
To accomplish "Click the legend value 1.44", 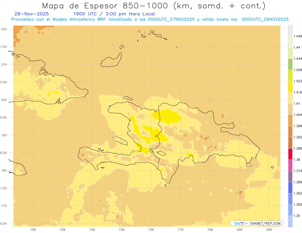I will pyautogui.click(x=297, y=48).
